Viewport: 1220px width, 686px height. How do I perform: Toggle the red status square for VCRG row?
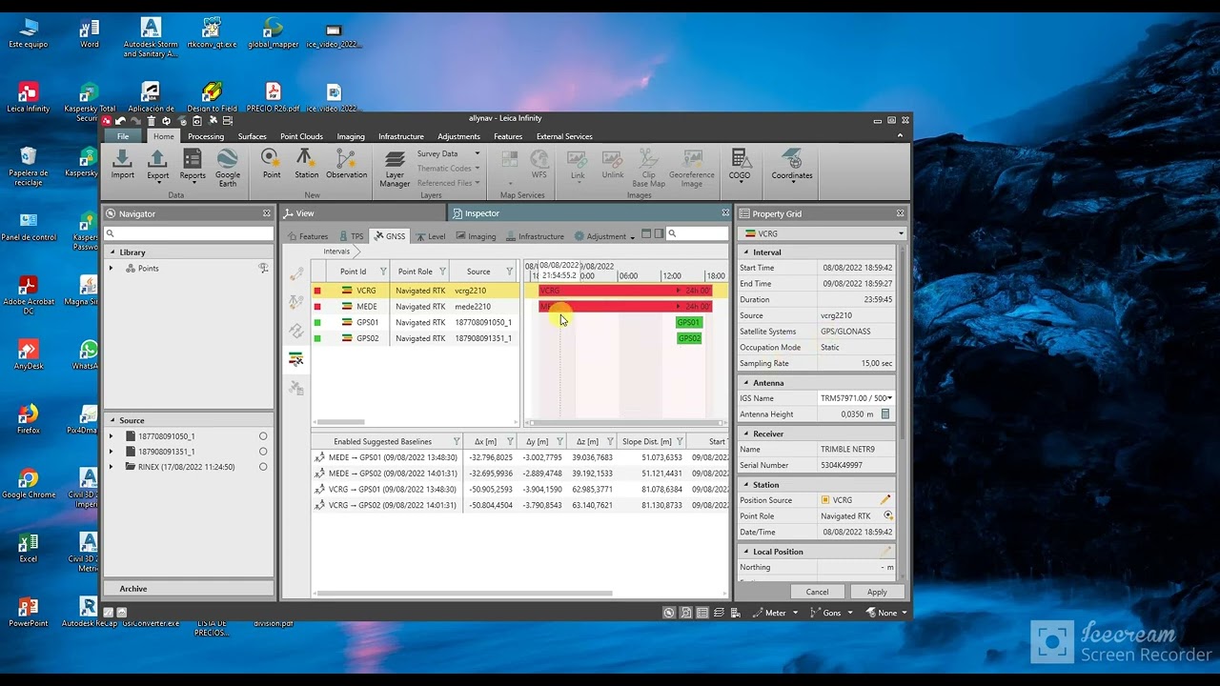tap(317, 291)
